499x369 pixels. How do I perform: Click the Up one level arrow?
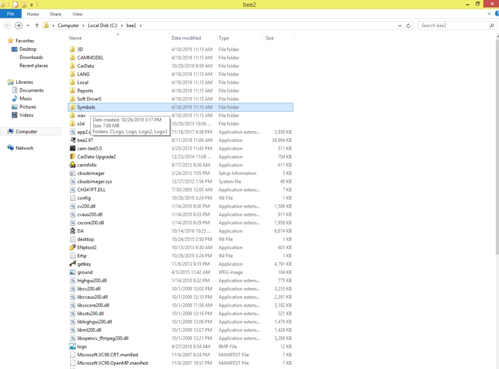click(x=37, y=25)
